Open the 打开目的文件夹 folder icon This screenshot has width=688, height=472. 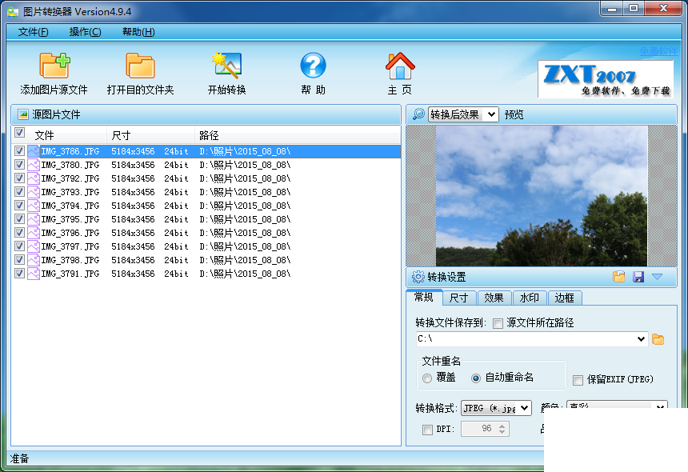[x=141, y=66]
